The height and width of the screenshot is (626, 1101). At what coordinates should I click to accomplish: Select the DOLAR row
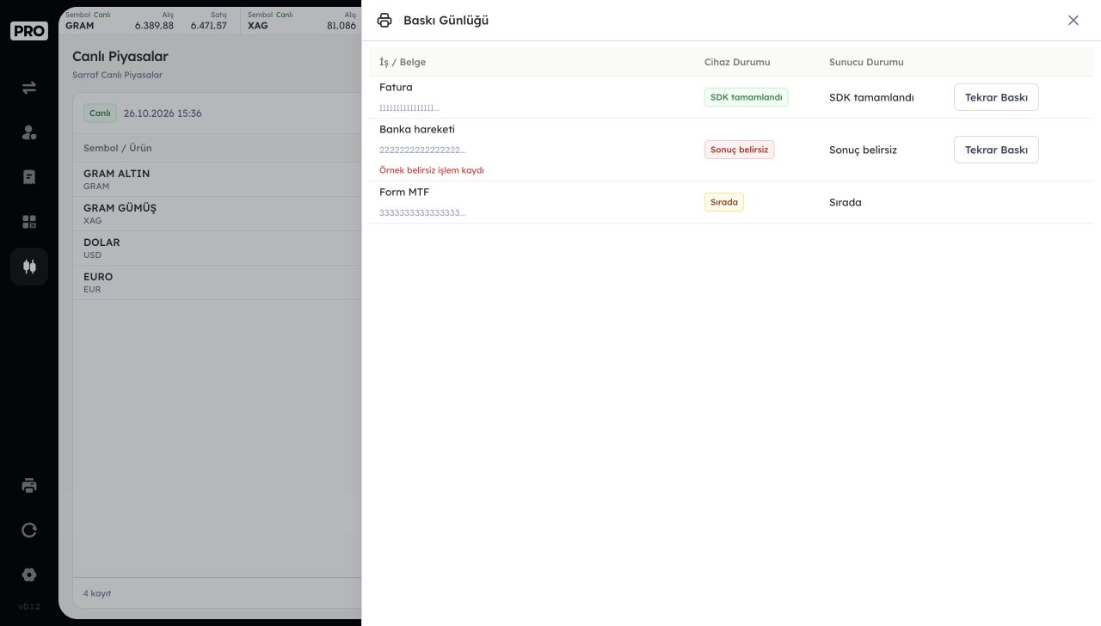217,248
